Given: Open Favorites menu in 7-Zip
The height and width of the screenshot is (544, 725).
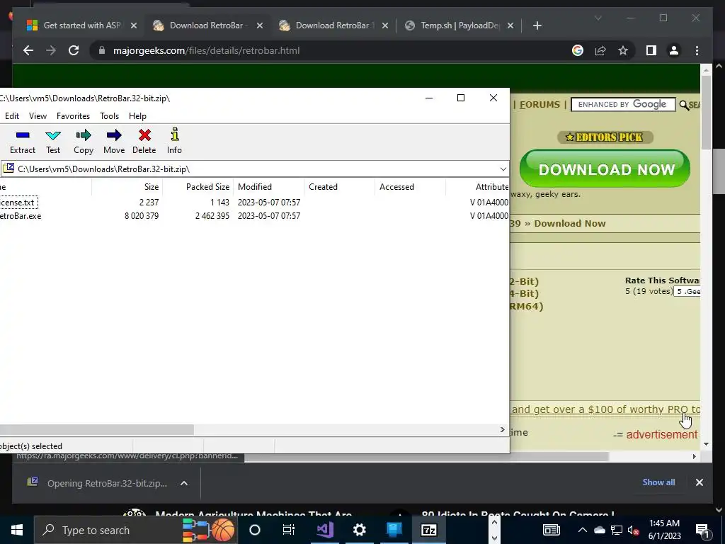Looking at the screenshot, I should click(x=73, y=116).
